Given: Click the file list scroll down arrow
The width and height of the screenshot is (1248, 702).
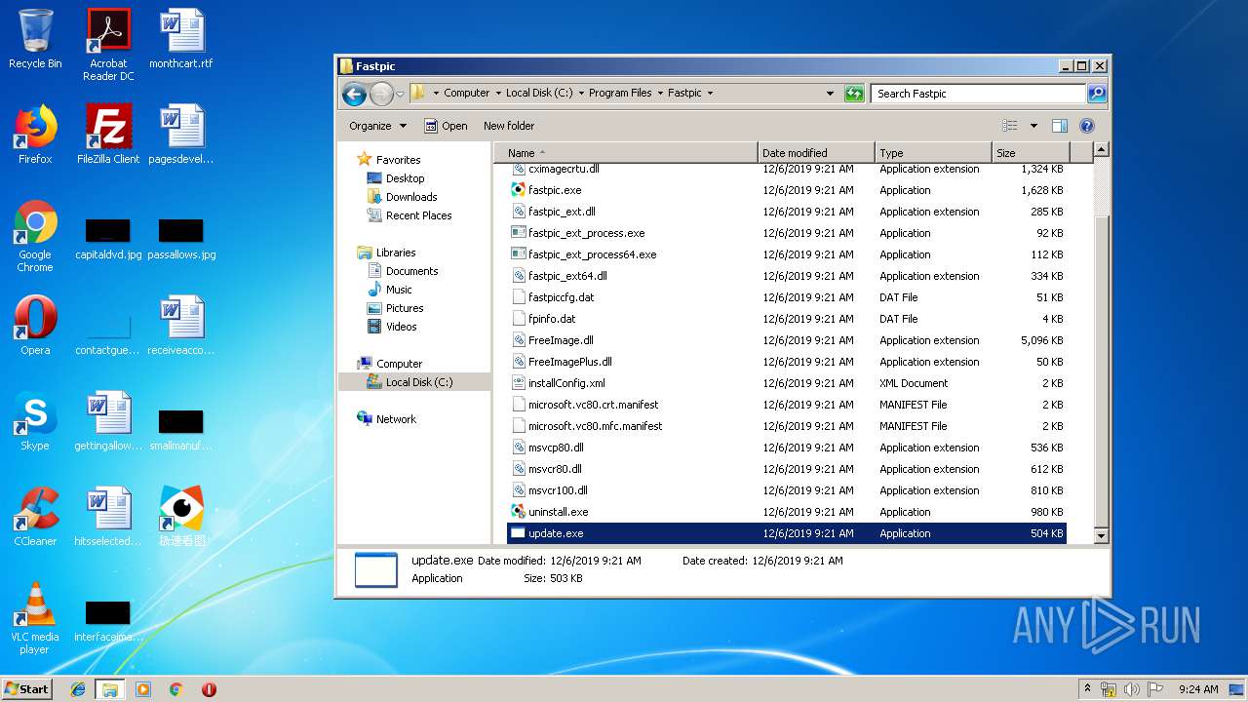Looking at the screenshot, I should click(1101, 536).
